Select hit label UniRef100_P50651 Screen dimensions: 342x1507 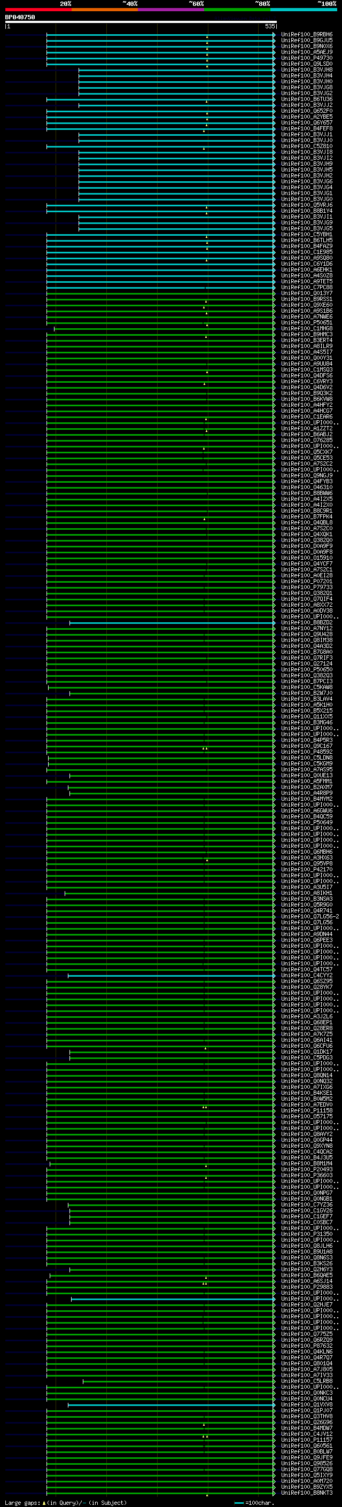(x=307, y=322)
